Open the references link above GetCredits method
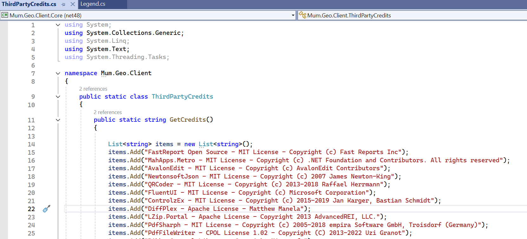 click(x=108, y=112)
